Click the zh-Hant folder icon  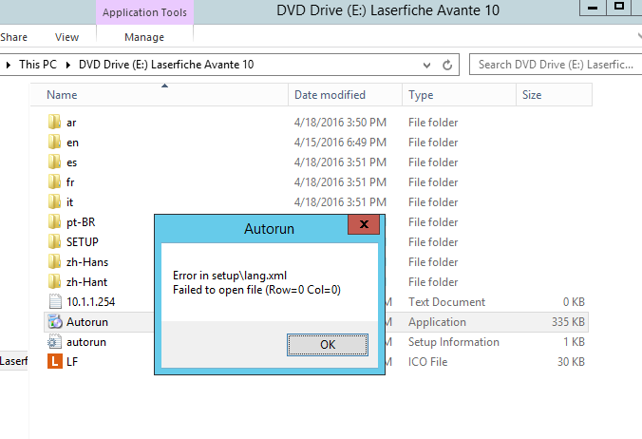click(x=54, y=282)
